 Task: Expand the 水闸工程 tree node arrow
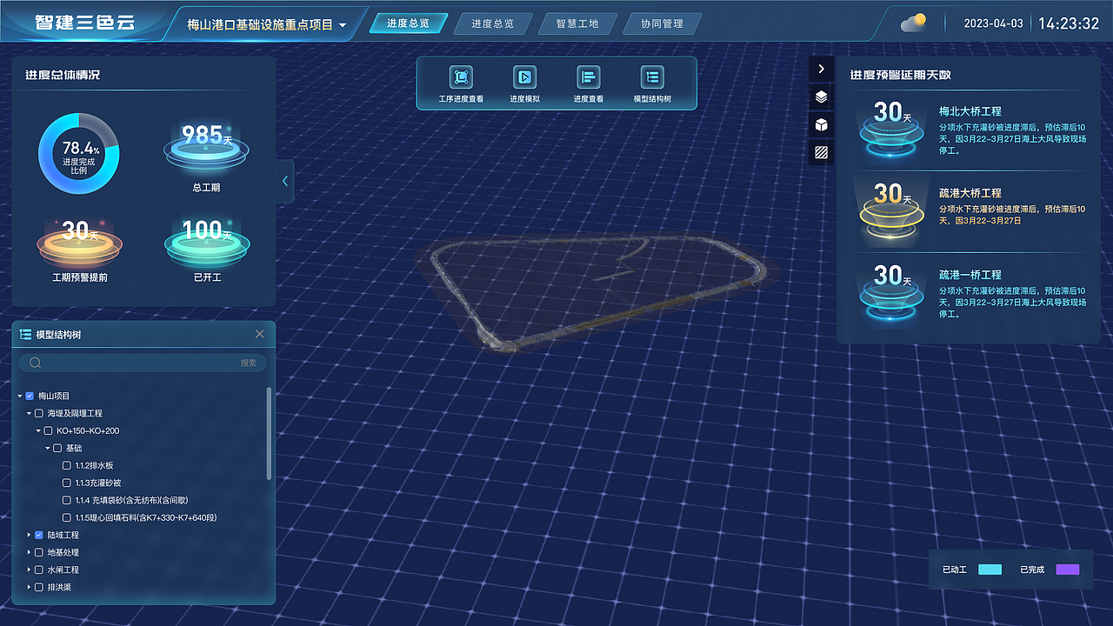point(29,569)
